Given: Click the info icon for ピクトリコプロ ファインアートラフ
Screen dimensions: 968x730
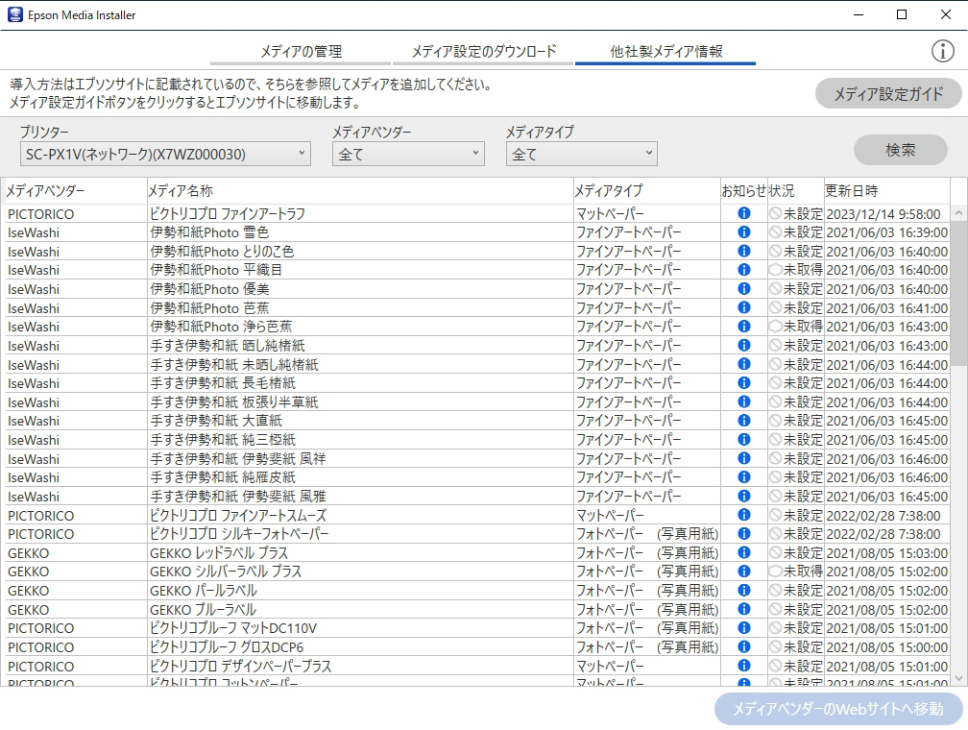Looking at the screenshot, I should point(743,213).
